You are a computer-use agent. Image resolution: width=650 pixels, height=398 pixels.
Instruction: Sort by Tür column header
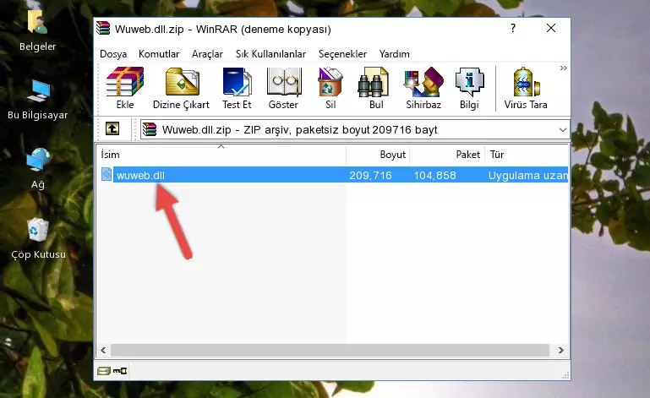point(527,155)
